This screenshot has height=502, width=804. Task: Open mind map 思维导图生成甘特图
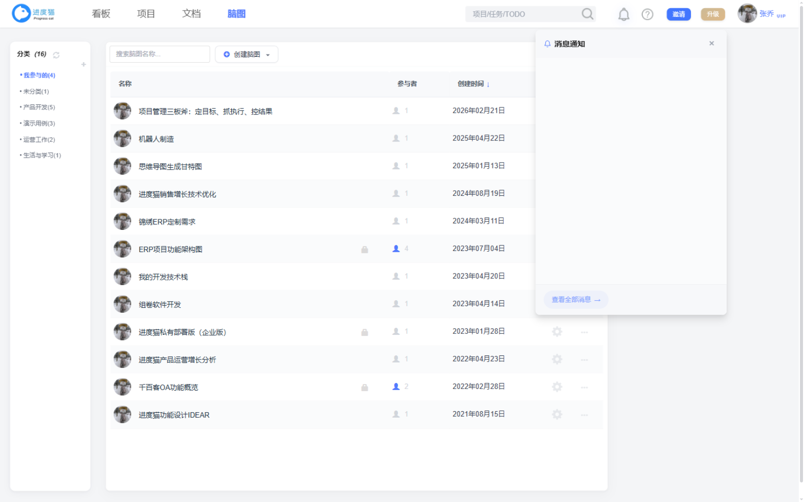[170, 167]
